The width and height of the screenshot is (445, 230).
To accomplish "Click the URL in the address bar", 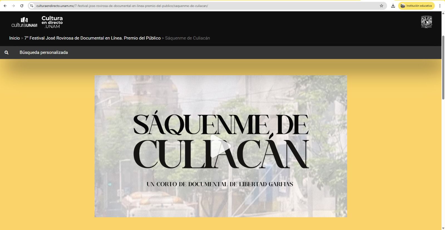I will (x=122, y=6).
